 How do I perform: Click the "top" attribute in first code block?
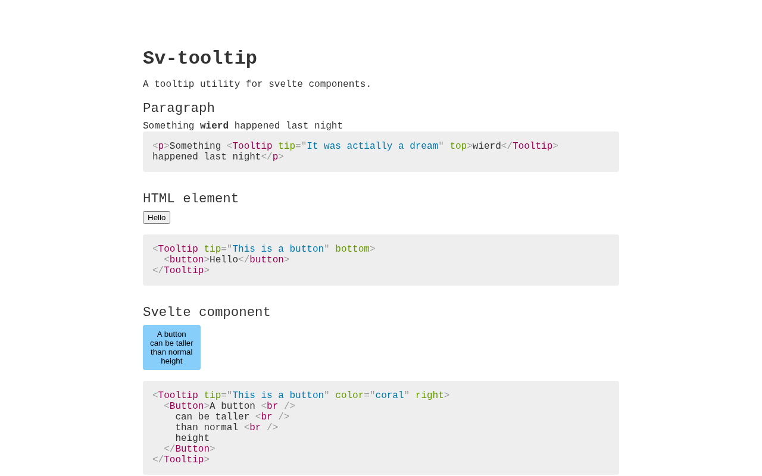click(458, 146)
